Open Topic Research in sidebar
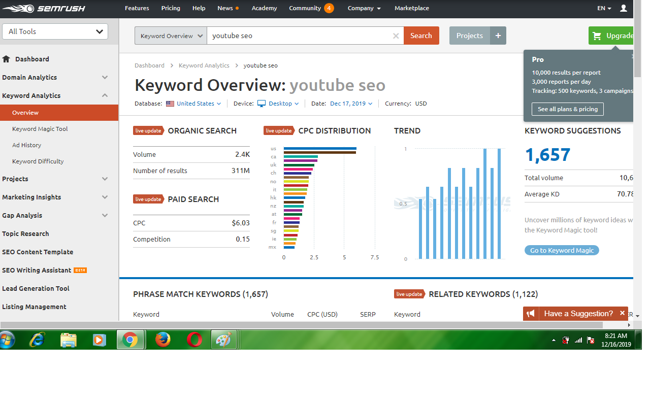 (25, 233)
